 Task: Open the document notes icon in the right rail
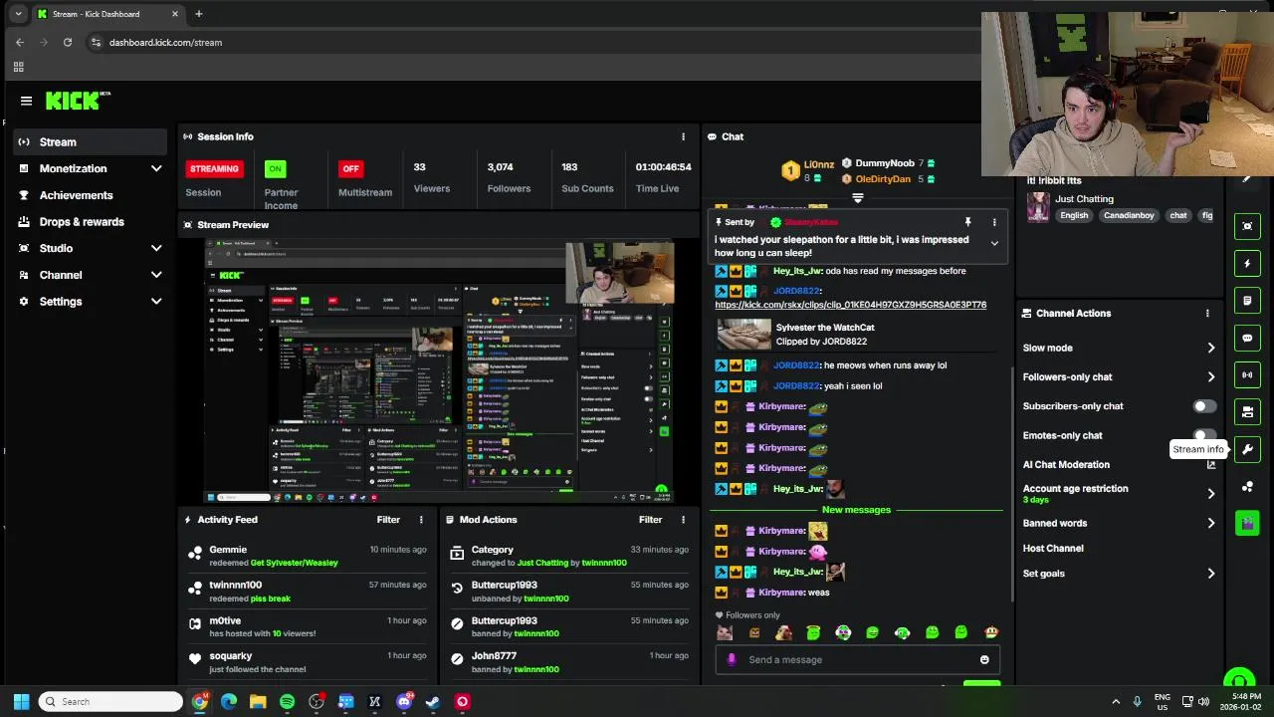tap(1247, 301)
